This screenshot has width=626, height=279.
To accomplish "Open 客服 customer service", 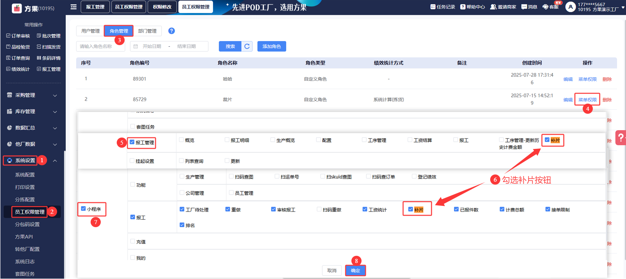I will [545, 7].
